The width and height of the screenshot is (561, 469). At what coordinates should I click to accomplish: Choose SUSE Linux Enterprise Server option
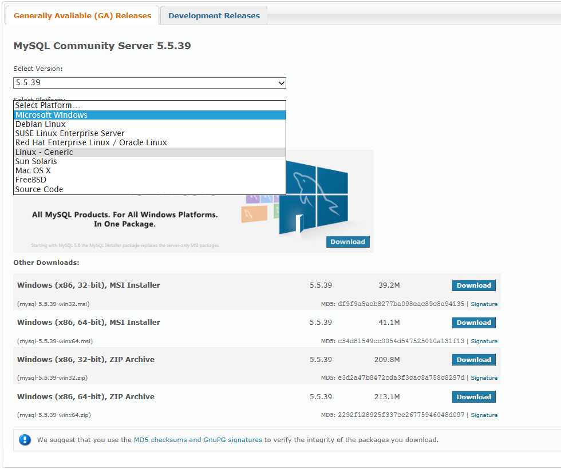click(149, 133)
